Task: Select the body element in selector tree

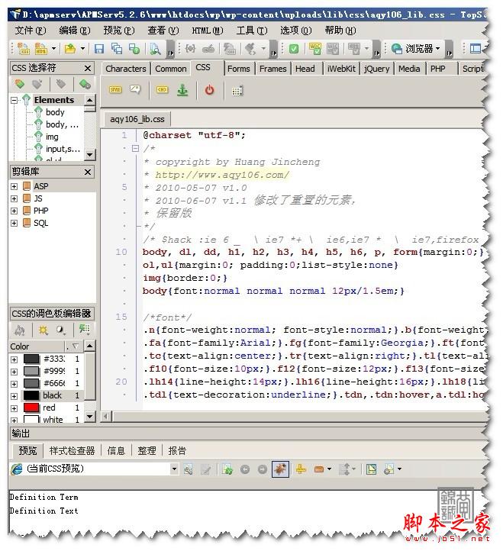Action: [x=55, y=112]
